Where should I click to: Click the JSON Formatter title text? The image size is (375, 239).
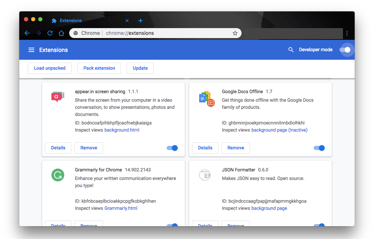(238, 170)
